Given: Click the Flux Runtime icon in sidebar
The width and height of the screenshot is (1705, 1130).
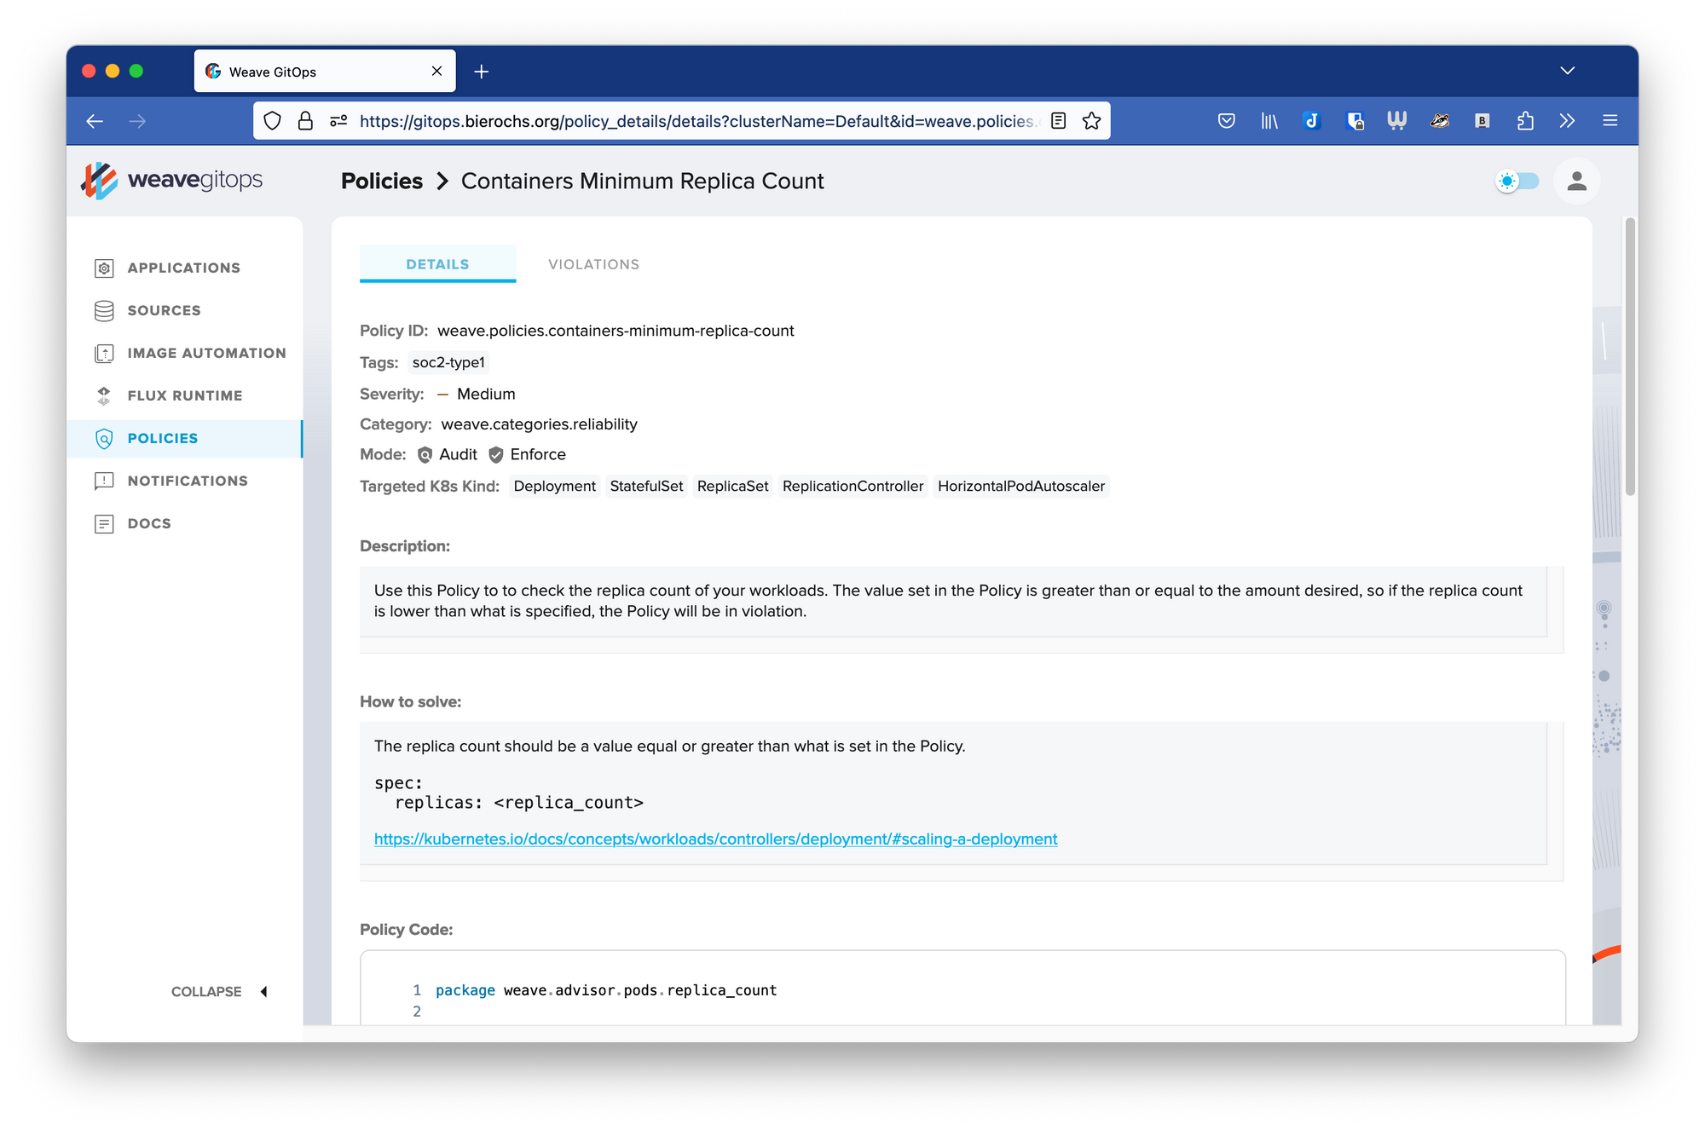Looking at the screenshot, I should pos(105,395).
